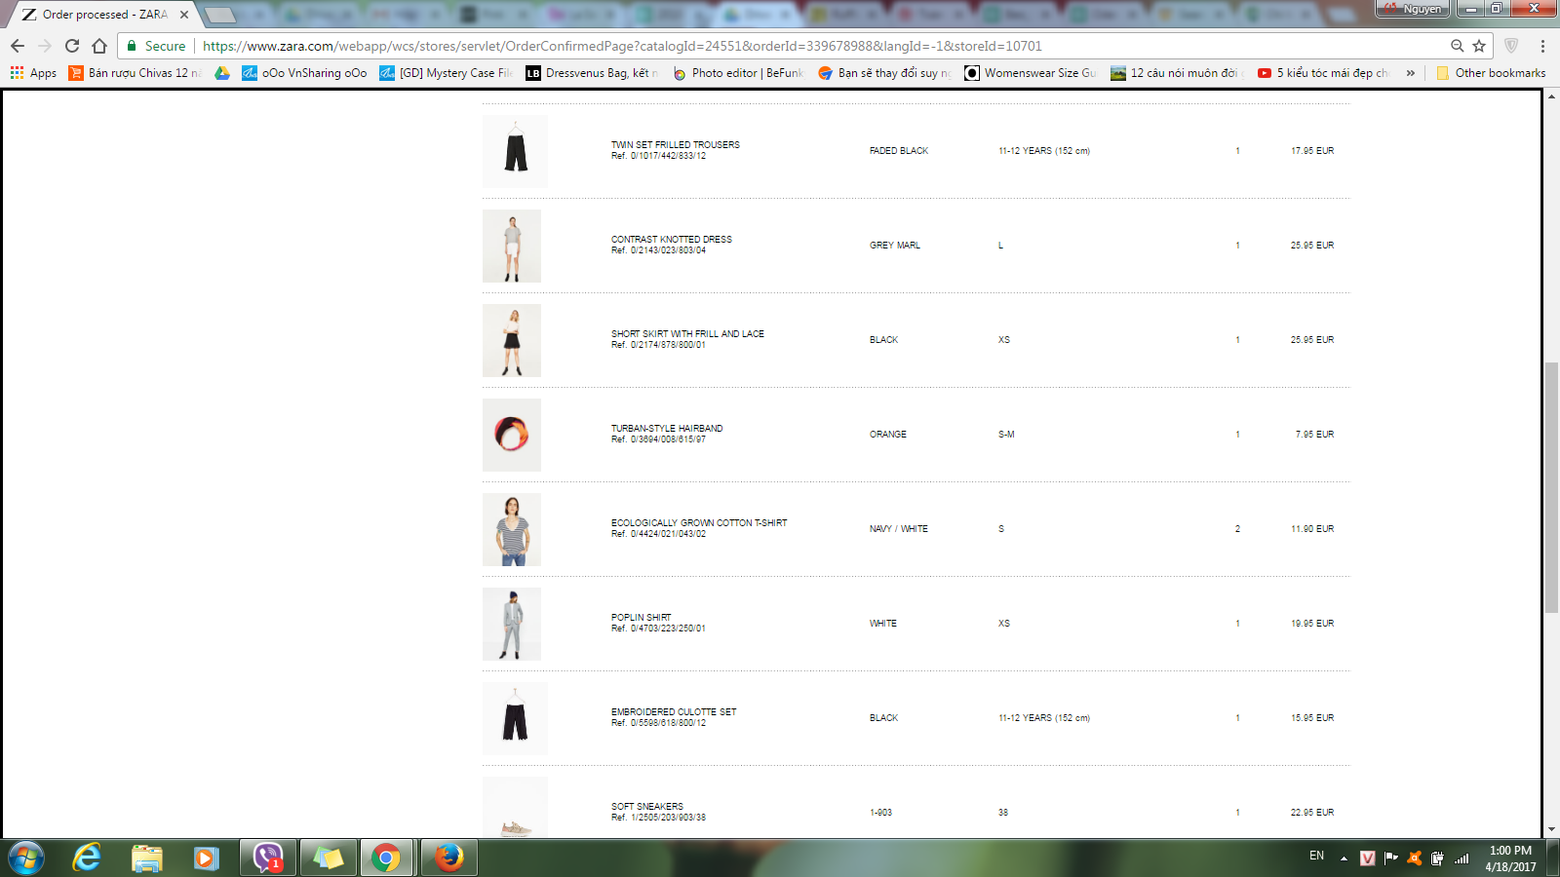Go to the browser Home page

pos(99,46)
